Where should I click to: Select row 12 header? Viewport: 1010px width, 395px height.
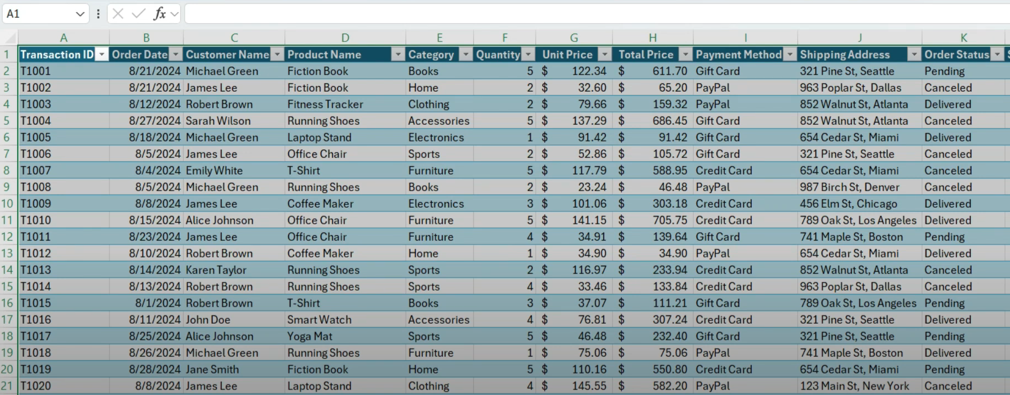tap(8, 236)
